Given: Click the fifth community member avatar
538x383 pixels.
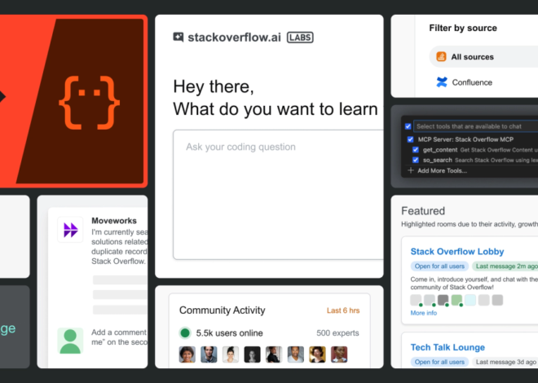Looking at the screenshot, I should click(x=274, y=354).
